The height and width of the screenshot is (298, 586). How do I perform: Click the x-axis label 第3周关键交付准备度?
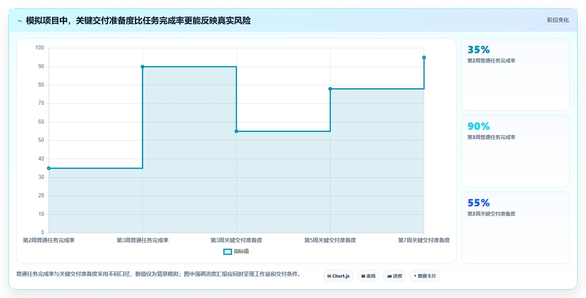coord(236,240)
